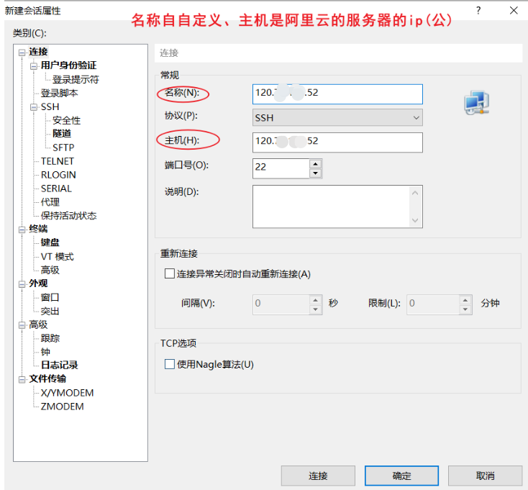Select 突出 under 外观
528x490 pixels.
50,311
